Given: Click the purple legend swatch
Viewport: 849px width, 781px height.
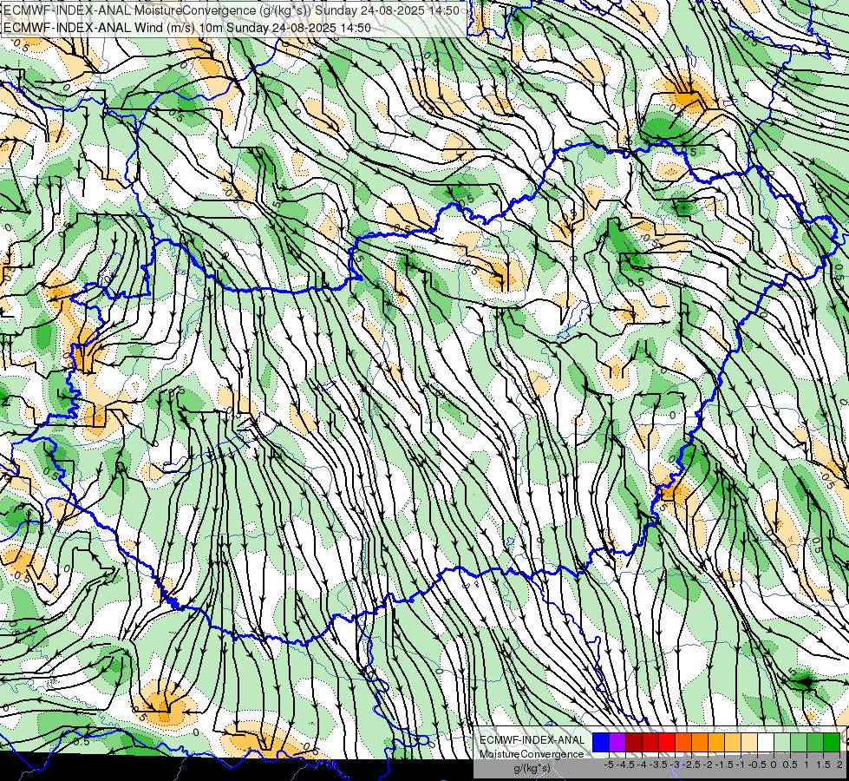Looking at the screenshot, I should 617,742.
